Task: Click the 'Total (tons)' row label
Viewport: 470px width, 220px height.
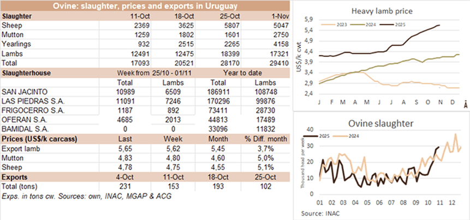Action: pos(21,186)
